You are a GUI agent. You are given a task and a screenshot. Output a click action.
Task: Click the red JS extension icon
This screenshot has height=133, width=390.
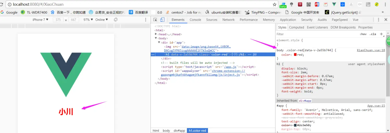pos(300,4)
